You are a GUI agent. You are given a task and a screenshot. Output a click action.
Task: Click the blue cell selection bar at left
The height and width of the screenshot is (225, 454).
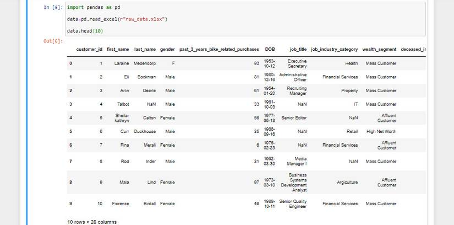coord(26,110)
